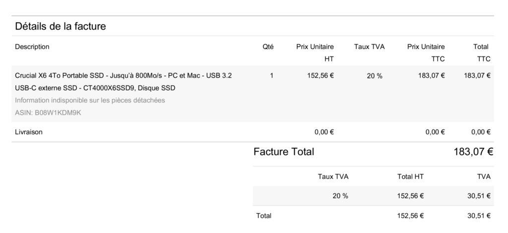The image size is (508, 233).
Task: Click the 20 % rate in the product row
Action: coord(375,76)
